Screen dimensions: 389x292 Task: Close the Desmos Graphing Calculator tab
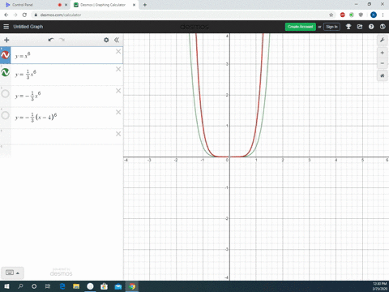[x=134, y=5]
